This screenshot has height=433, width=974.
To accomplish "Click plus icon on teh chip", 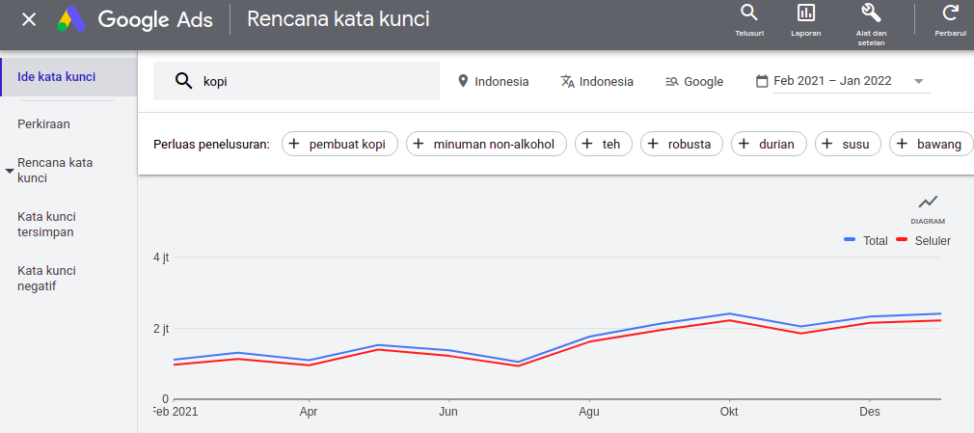I will tap(587, 144).
